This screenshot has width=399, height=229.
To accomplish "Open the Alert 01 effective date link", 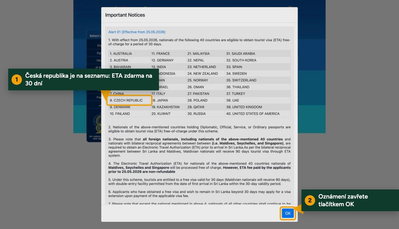I will tap(137, 32).
